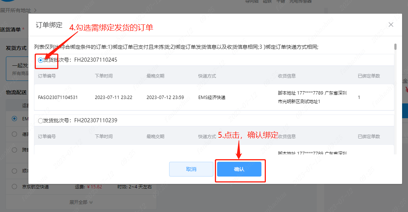Select the radio for batch FH202307110239

click(41, 120)
